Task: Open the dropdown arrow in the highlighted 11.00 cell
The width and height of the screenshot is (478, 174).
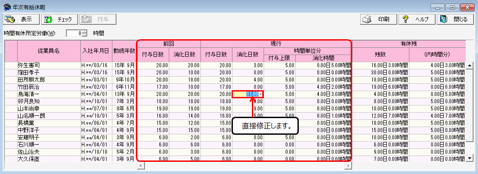Action: [260, 94]
